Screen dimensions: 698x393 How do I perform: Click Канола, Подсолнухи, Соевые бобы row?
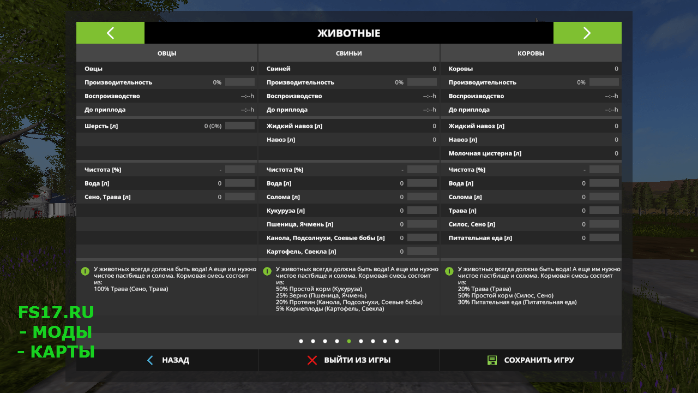(x=349, y=238)
